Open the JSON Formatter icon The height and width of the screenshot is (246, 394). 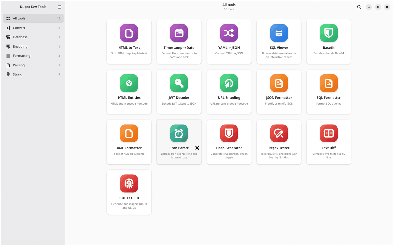click(279, 83)
